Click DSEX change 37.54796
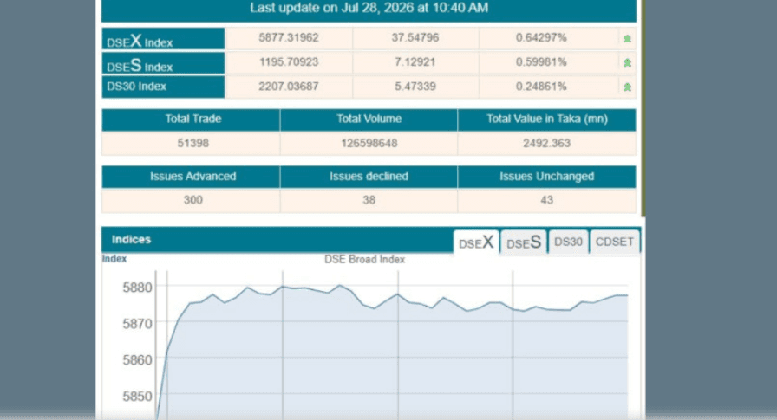Image resolution: width=777 pixels, height=420 pixels. coord(415,37)
